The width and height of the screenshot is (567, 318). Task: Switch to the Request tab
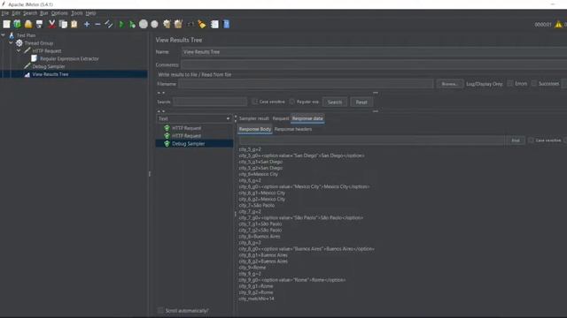[281, 118]
